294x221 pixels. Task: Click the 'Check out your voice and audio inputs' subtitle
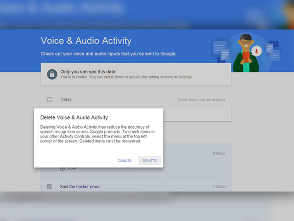pos(107,54)
